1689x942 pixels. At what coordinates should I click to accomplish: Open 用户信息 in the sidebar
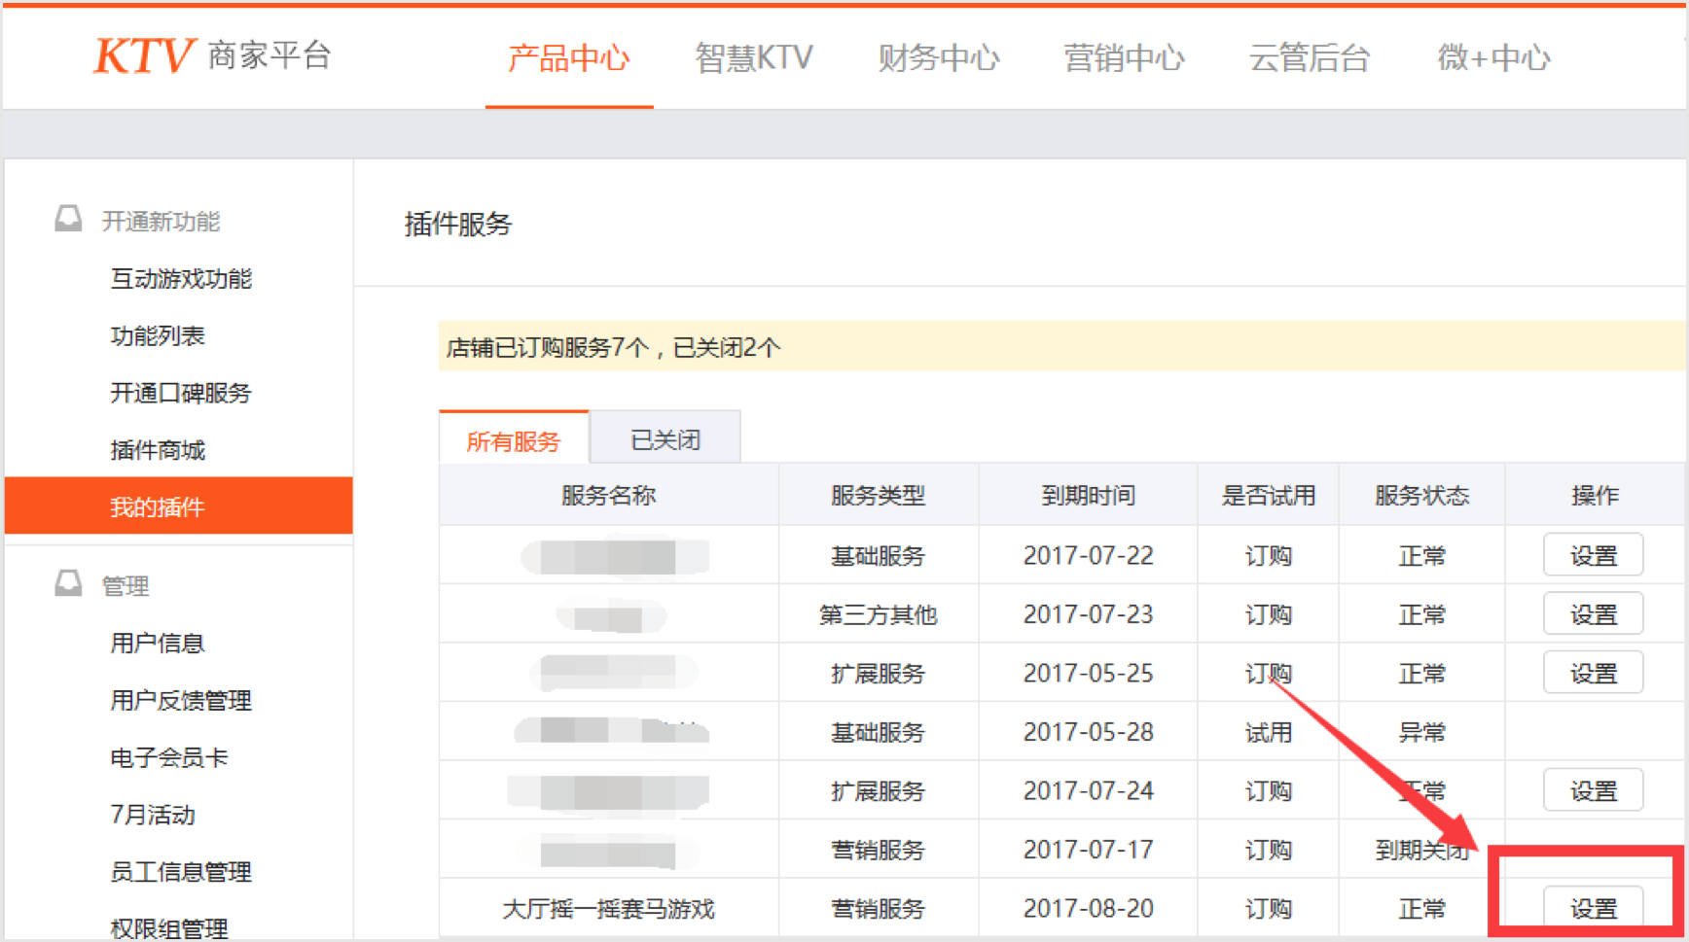coord(158,643)
